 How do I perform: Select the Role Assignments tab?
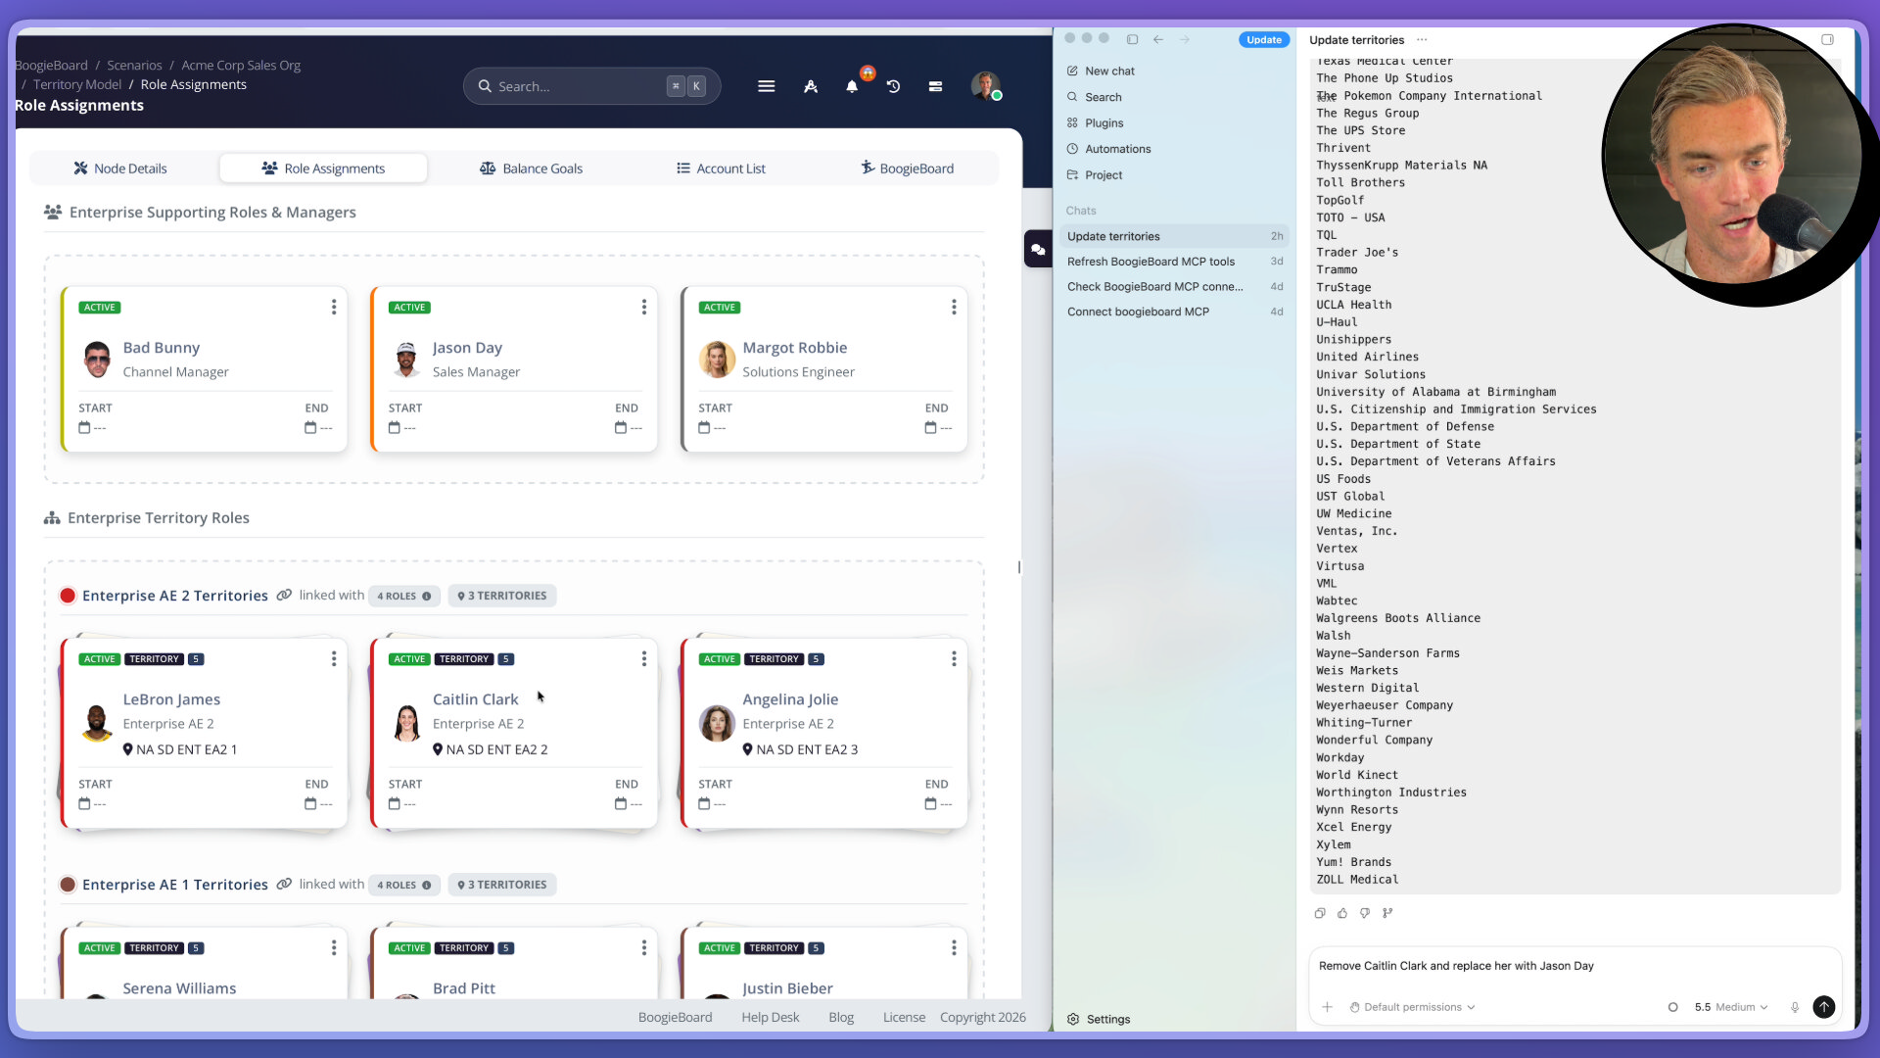[x=323, y=168]
